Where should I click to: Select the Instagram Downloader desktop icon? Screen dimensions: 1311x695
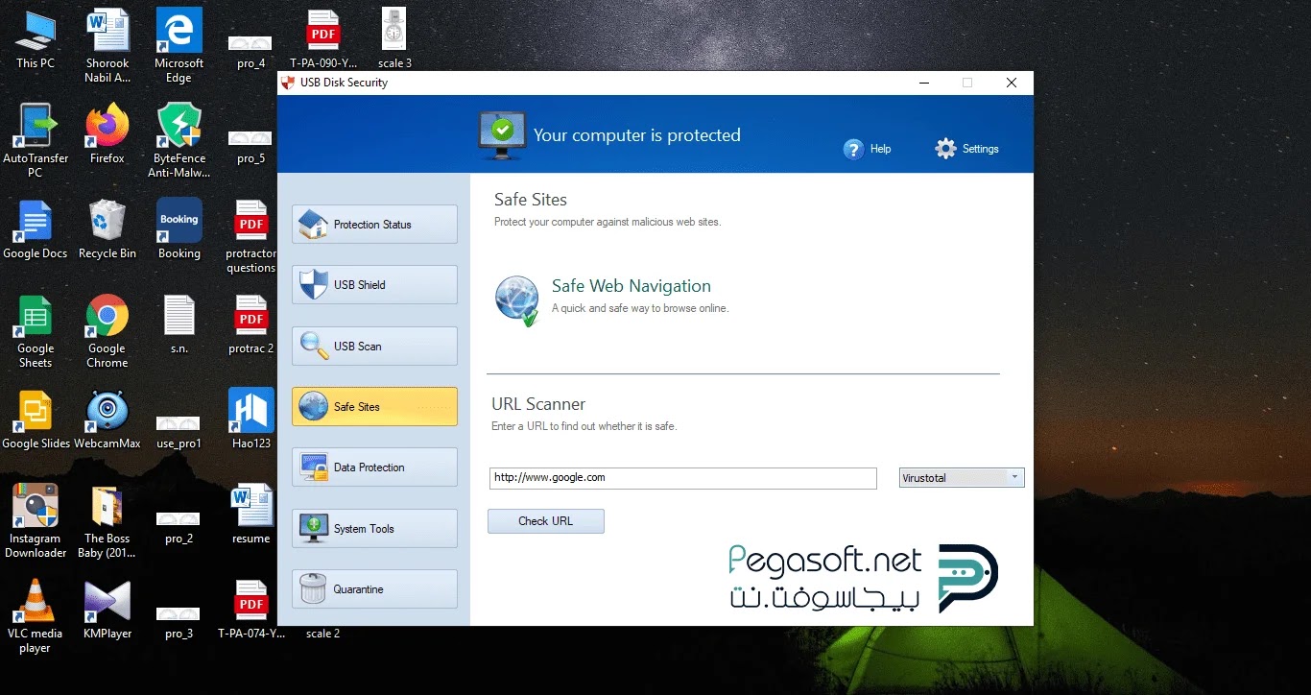(x=36, y=521)
